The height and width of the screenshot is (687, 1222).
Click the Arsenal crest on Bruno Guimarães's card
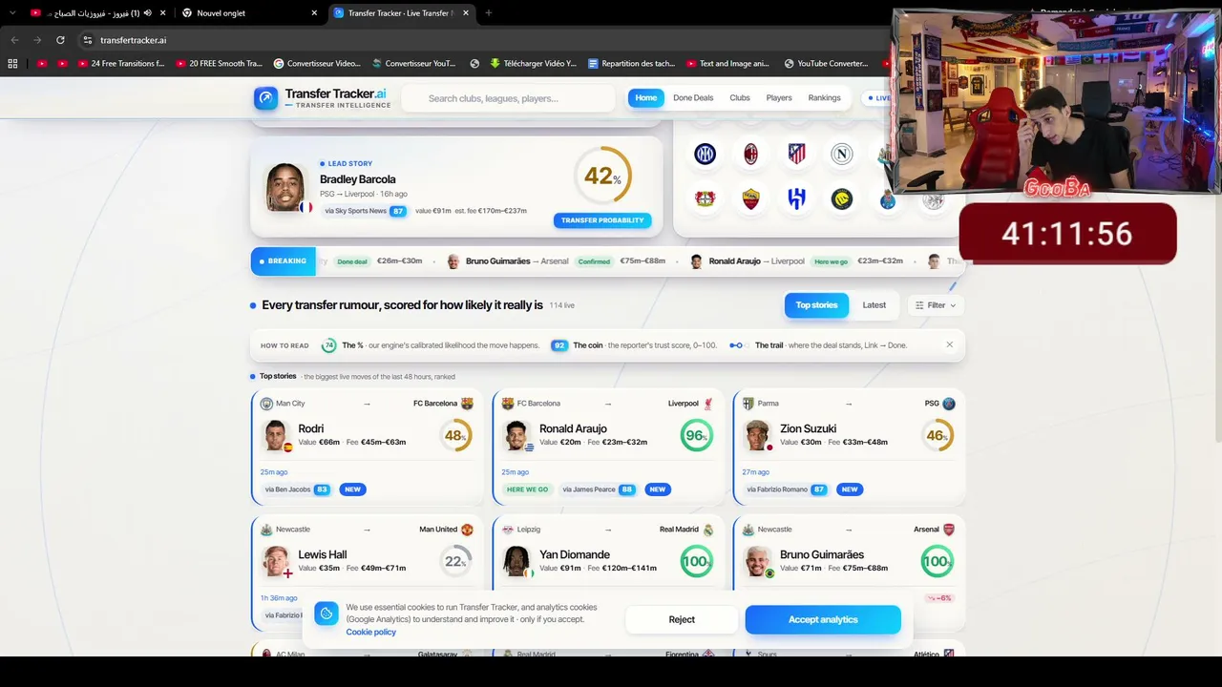click(949, 530)
